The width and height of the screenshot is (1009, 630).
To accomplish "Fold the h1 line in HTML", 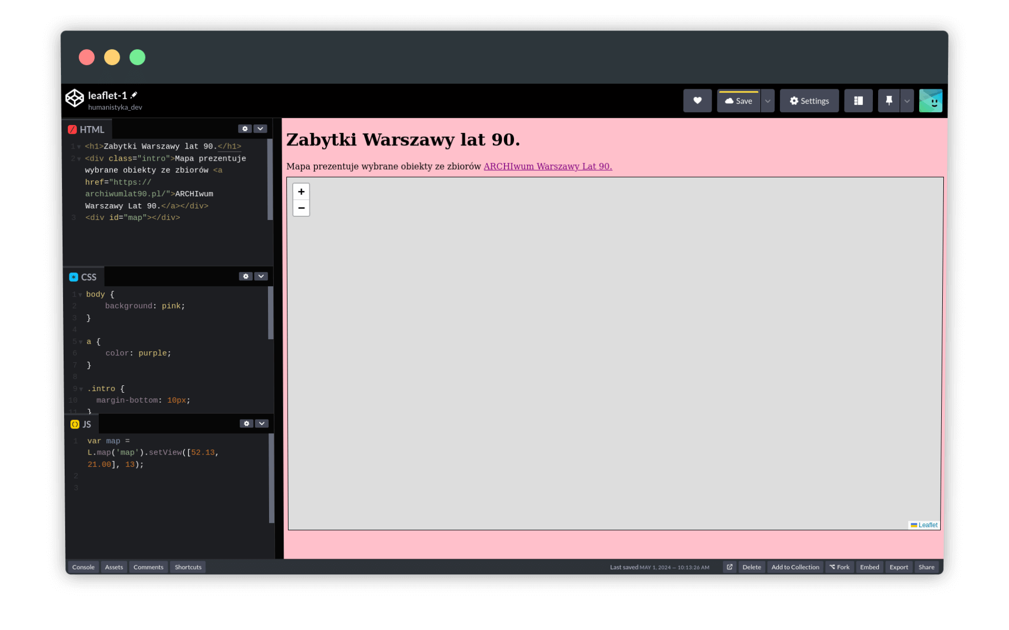I will 79,146.
